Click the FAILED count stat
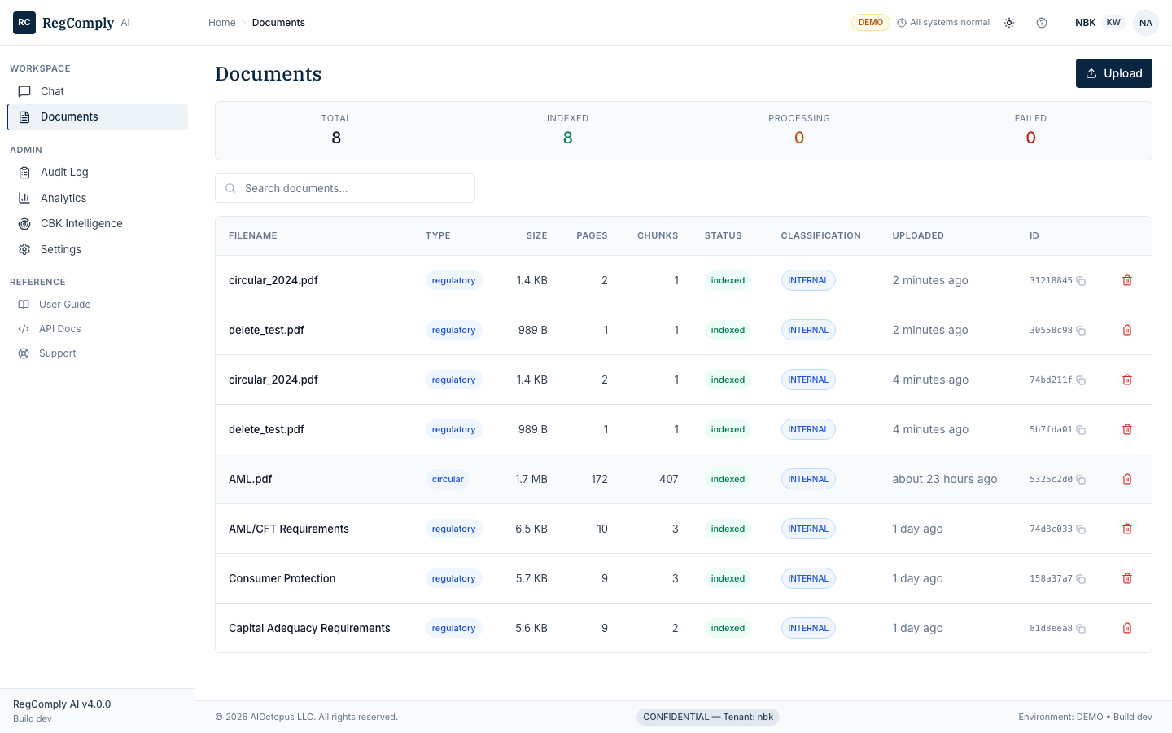Screen dimensions: 1172x733 click(x=1030, y=130)
